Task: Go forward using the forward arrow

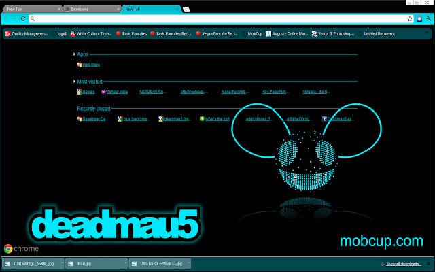Action: [x=14, y=19]
